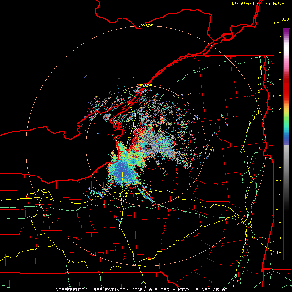Screen dimensions: 292x292
Task: Click the TH threshold label on the scale
Action: coord(279,253)
